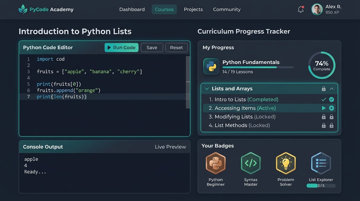Viewport: 360px width, 201px height.
Task: Click the Python Fundamentals progress bar
Action: [x=258, y=67]
